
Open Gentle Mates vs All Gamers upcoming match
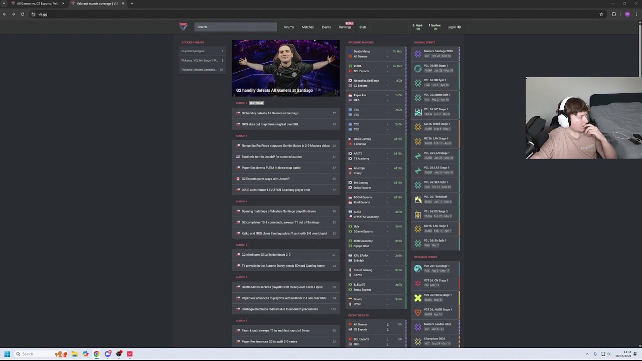[377, 54]
